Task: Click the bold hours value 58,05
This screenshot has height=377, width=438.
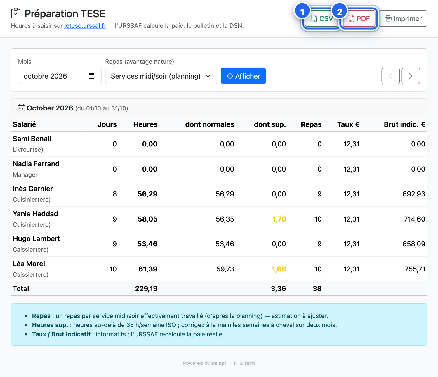Action: (147, 219)
